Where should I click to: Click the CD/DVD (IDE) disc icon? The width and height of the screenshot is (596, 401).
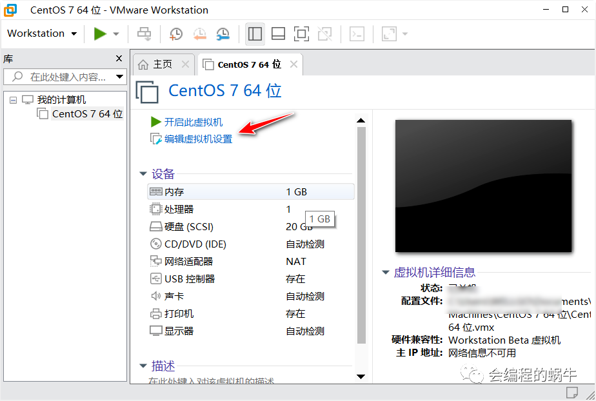tap(155, 244)
